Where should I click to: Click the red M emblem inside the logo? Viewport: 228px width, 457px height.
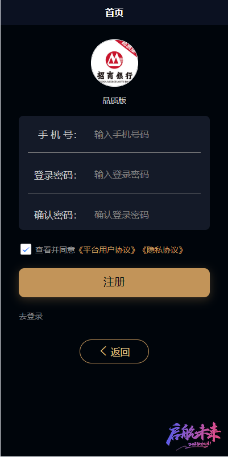point(114,59)
